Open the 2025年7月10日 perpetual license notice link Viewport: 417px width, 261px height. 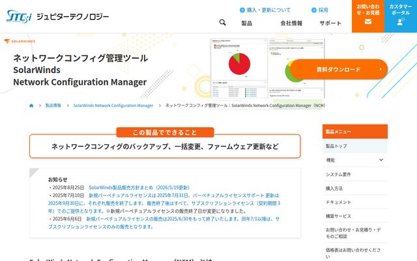164,203
